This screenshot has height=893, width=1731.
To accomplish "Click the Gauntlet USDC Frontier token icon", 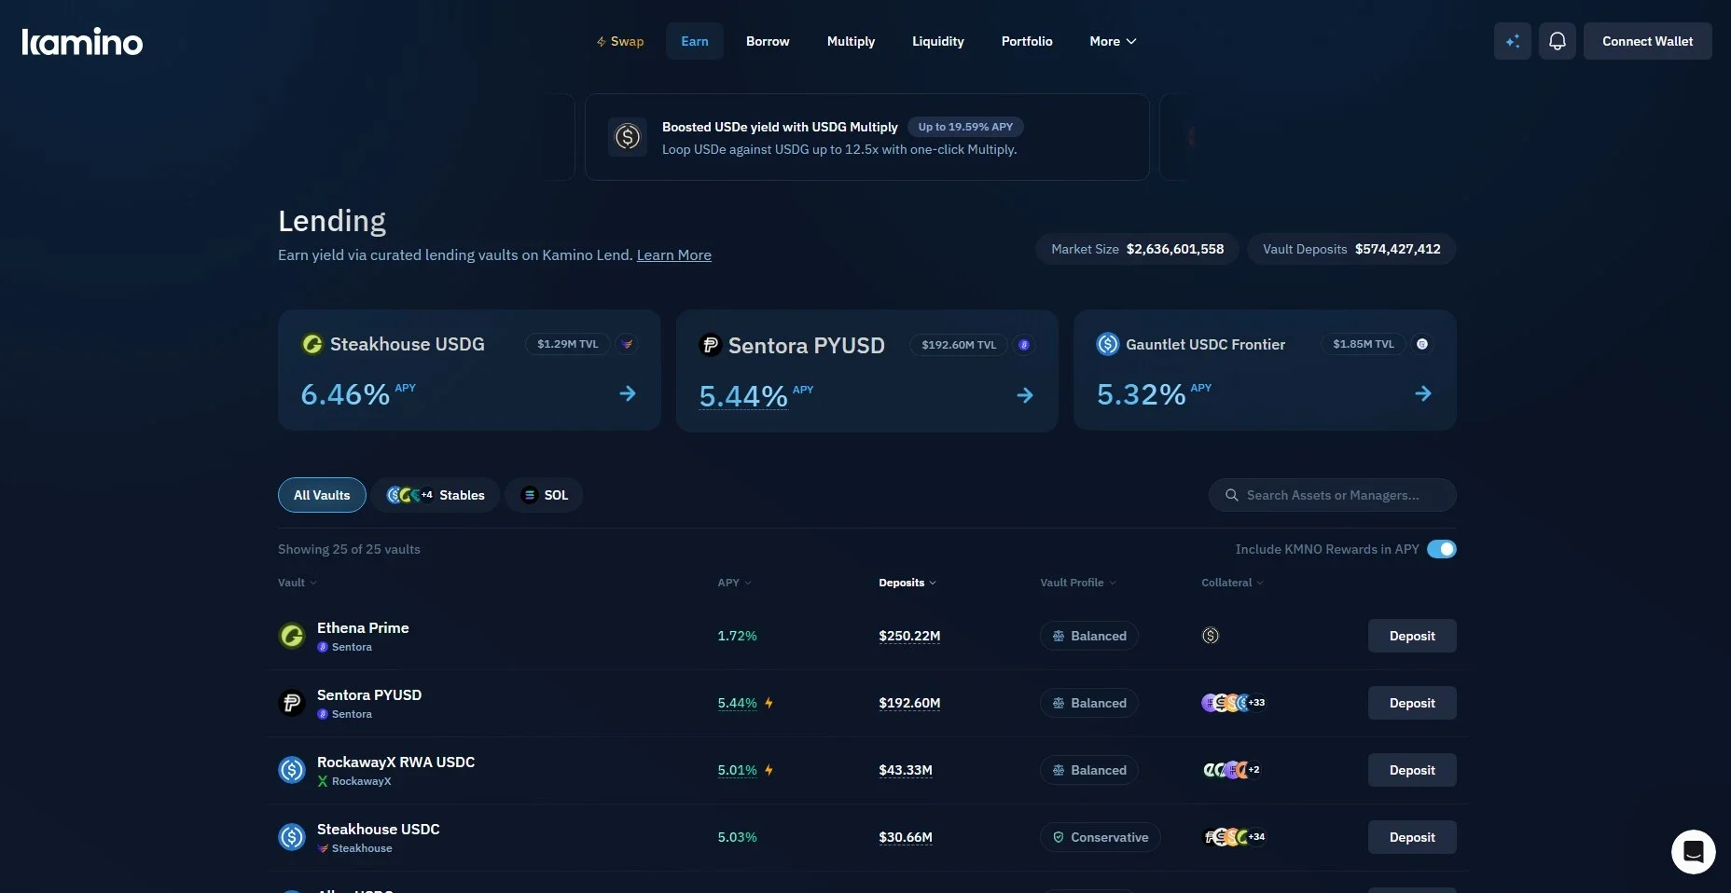I will [1108, 344].
